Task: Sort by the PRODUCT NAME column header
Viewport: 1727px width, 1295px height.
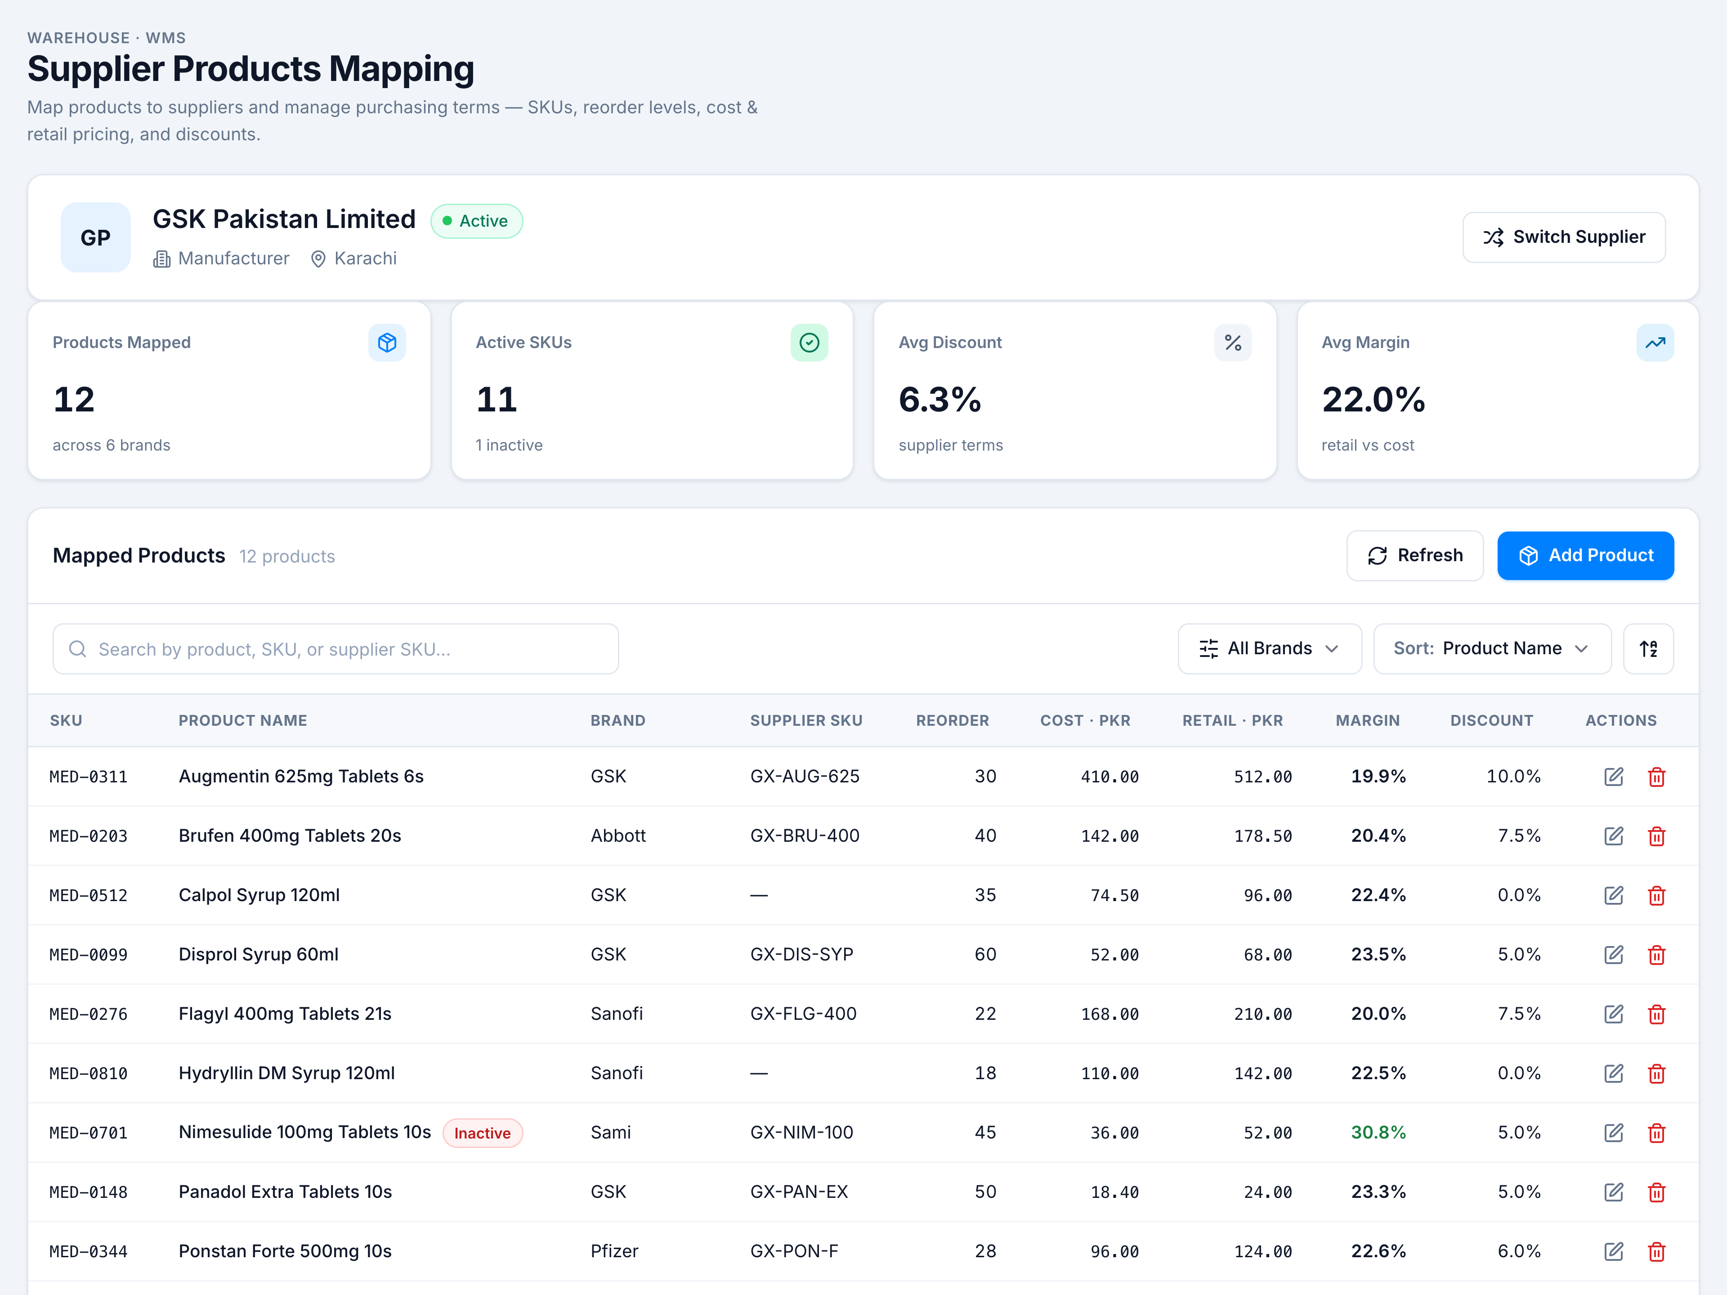Action: [243, 720]
